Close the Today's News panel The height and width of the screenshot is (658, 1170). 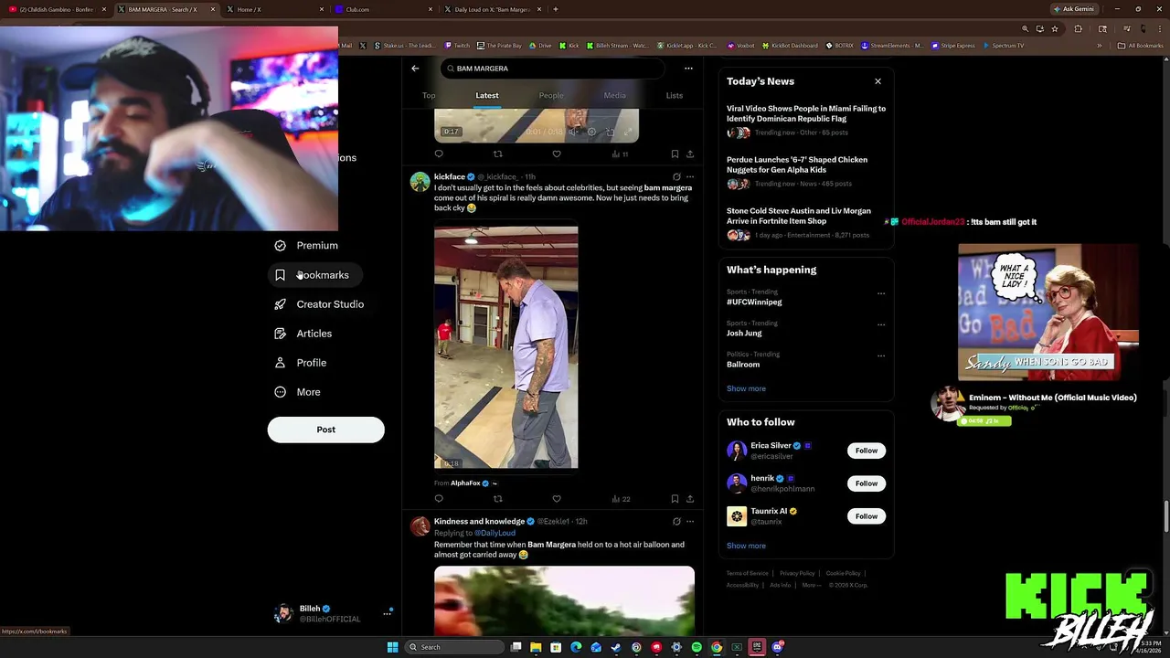pos(877,81)
